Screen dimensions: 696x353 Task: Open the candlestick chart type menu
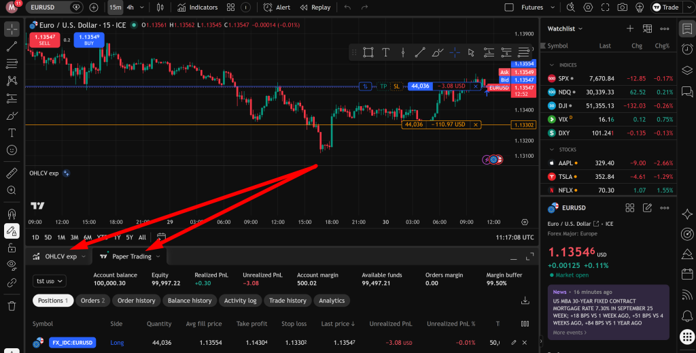click(160, 7)
